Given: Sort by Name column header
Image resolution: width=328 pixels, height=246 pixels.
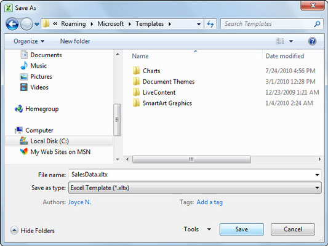Looking at the screenshot, I should (140, 56).
